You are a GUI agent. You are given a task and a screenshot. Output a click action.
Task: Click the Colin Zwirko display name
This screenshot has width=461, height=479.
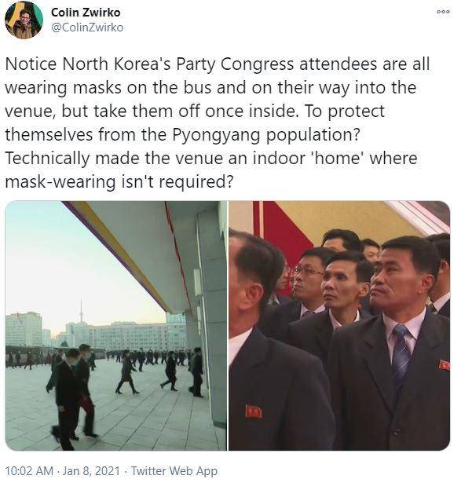86,13
